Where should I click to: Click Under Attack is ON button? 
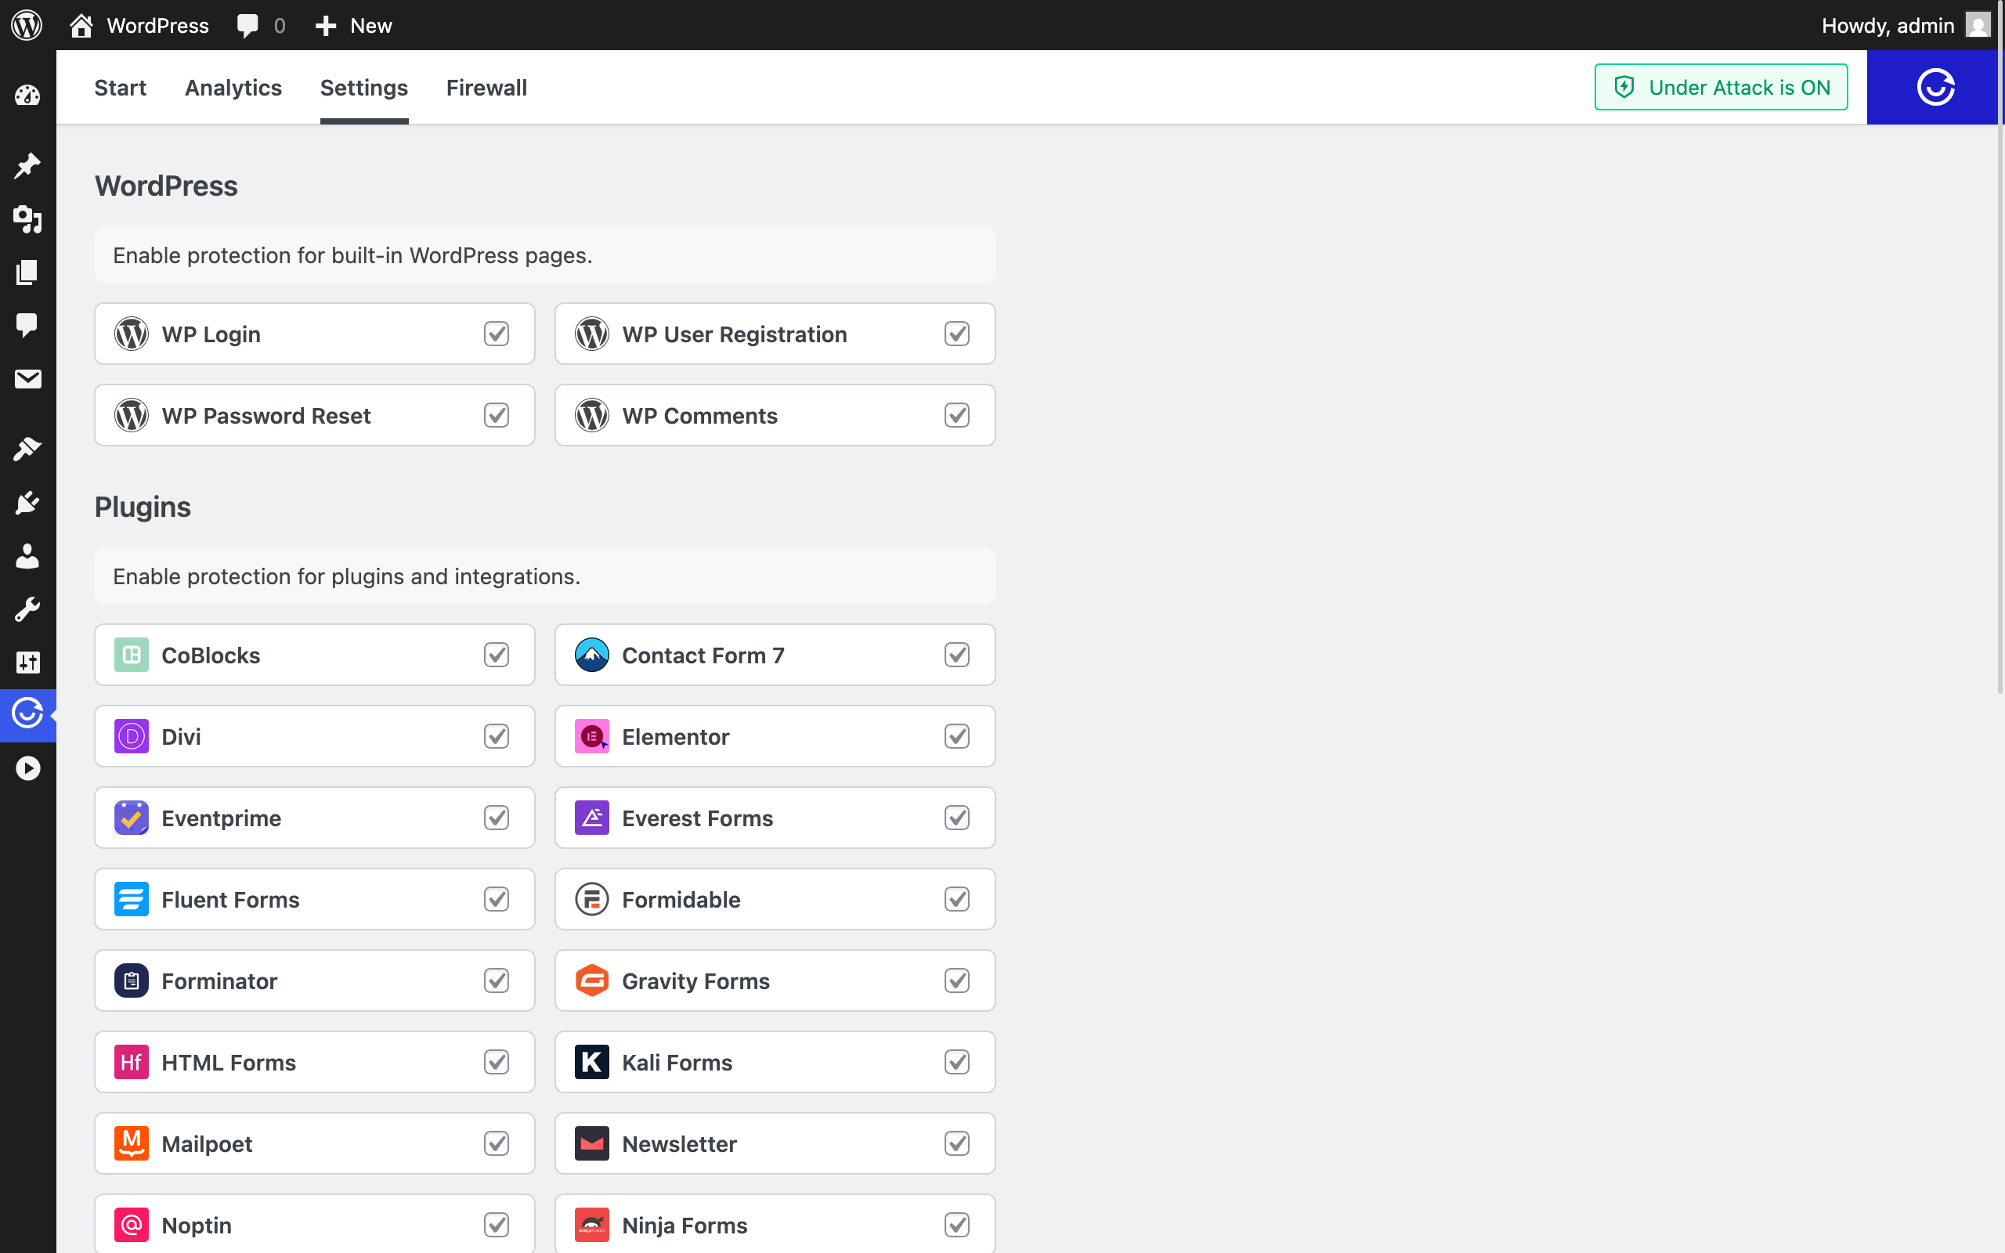pos(1721,87)
